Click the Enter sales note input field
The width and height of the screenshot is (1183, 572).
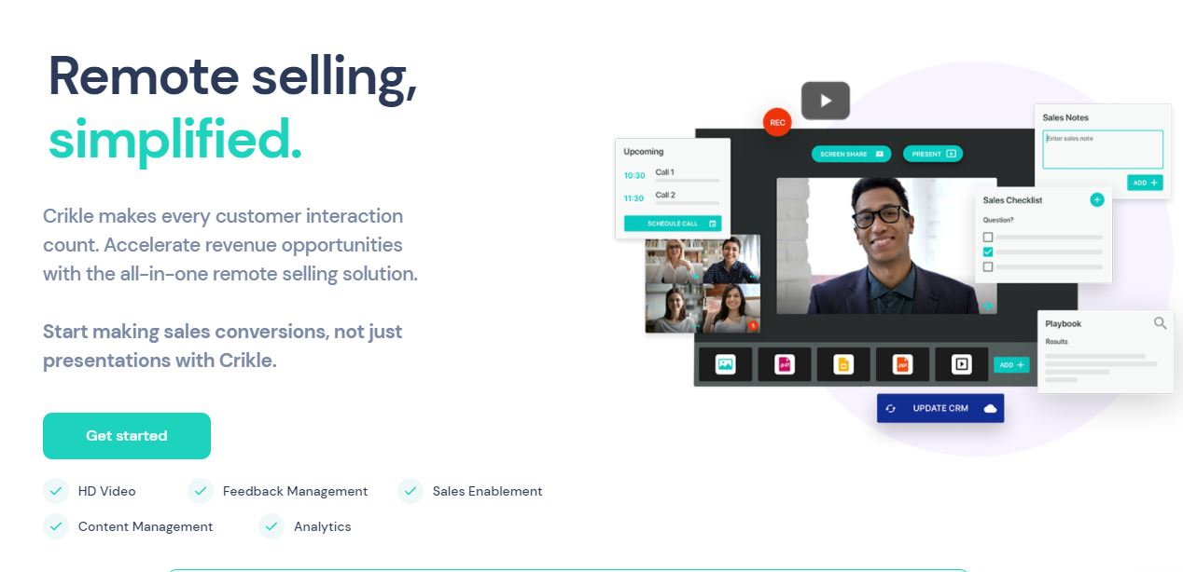1102,149
